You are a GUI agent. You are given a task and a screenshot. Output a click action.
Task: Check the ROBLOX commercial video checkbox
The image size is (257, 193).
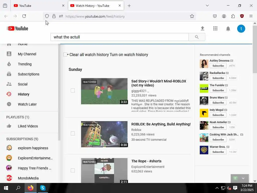pos(73,133)
